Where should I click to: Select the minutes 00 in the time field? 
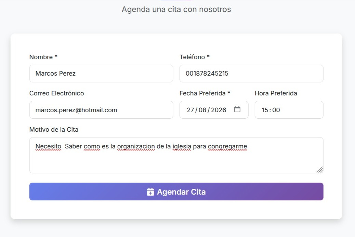coord(276,110)
